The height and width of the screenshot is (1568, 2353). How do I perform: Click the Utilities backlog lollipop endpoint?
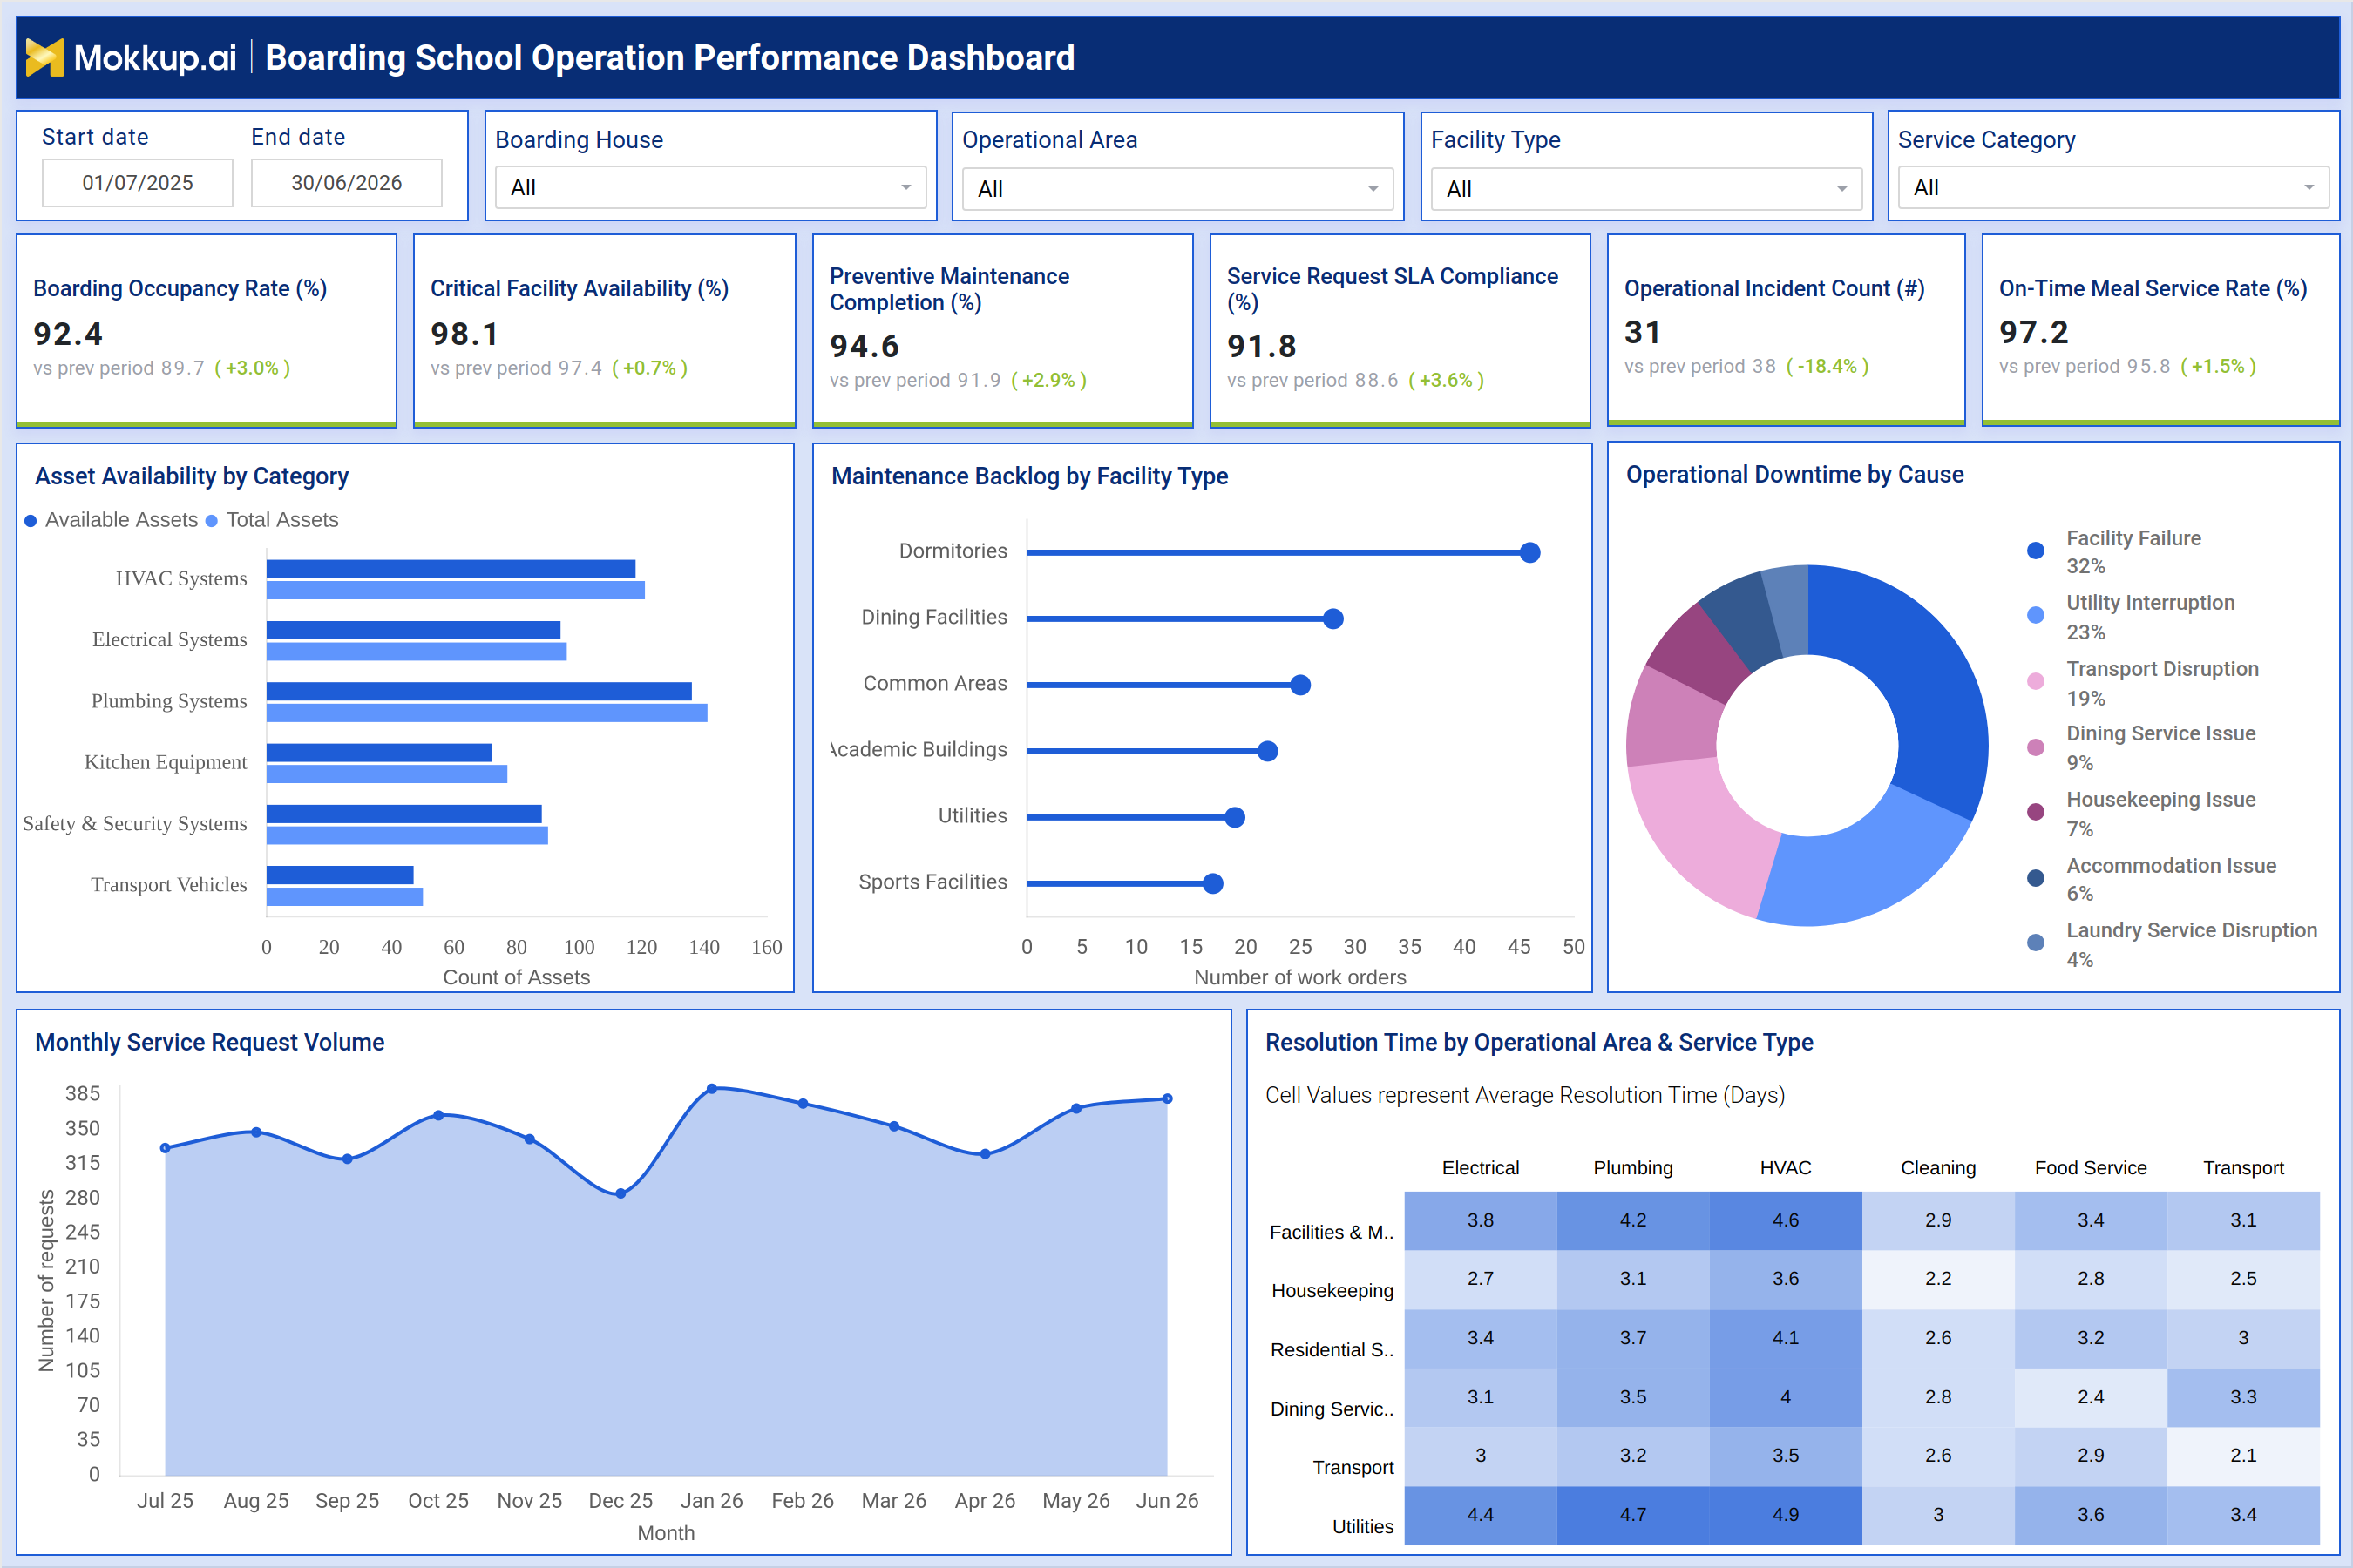click(x=1235, y=817)
